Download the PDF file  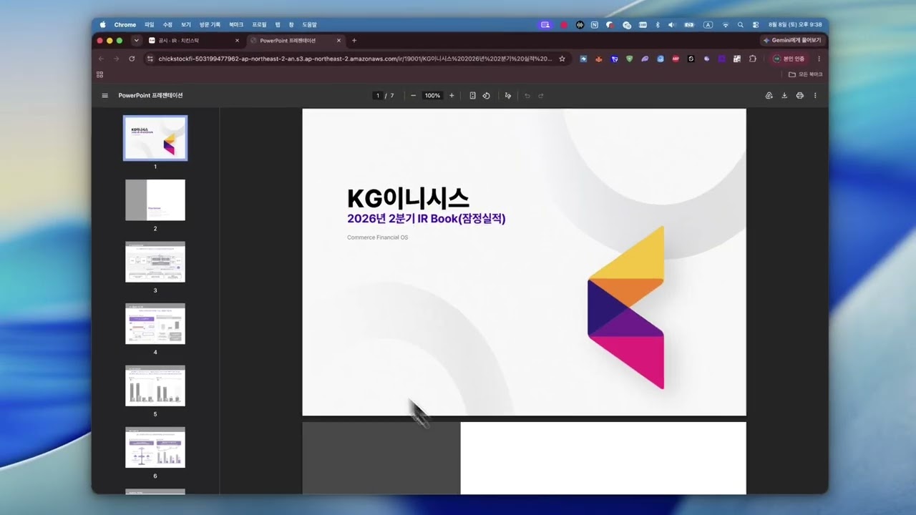pyautogui.click(x=784, y=96)
